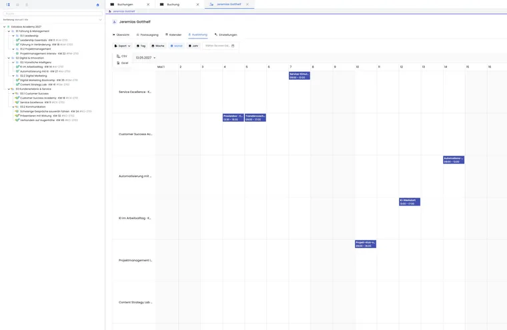Screen dimensions: 507x330
Task: Click the Service Excellence row label in the grid
Action: 135,92
